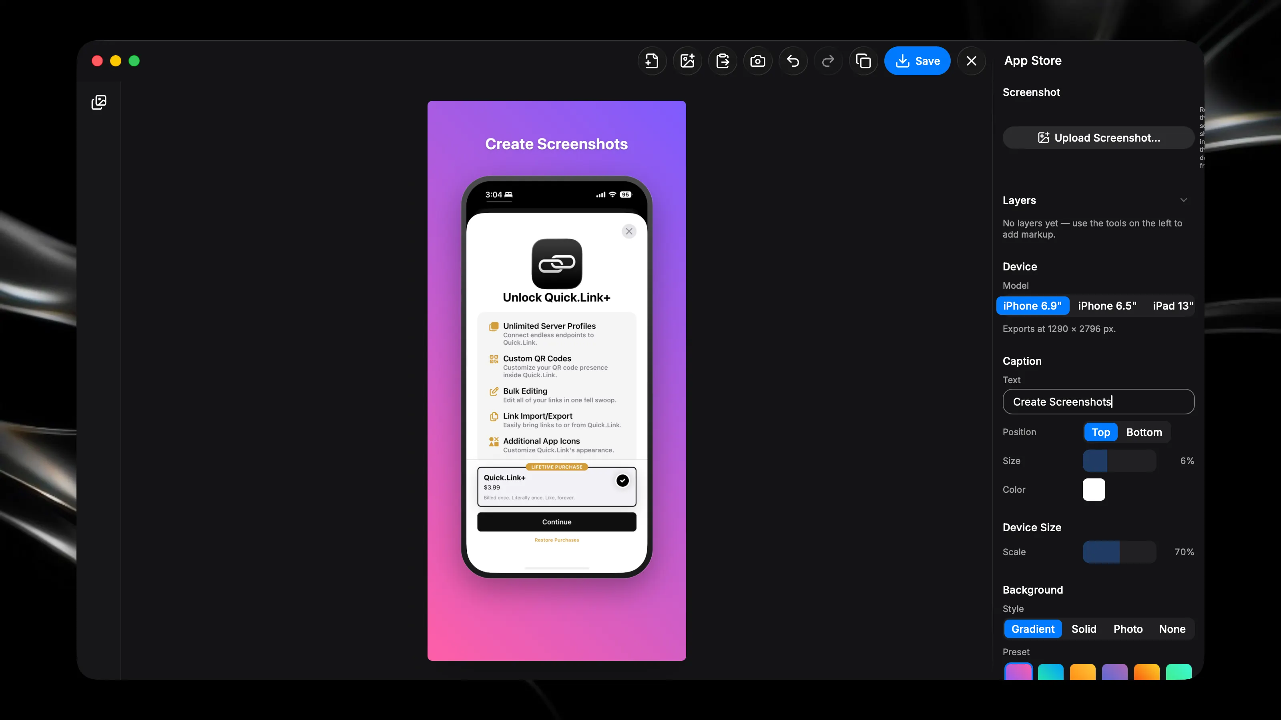Set caption position to Bottom
1281x720 pixels.
1144,432
